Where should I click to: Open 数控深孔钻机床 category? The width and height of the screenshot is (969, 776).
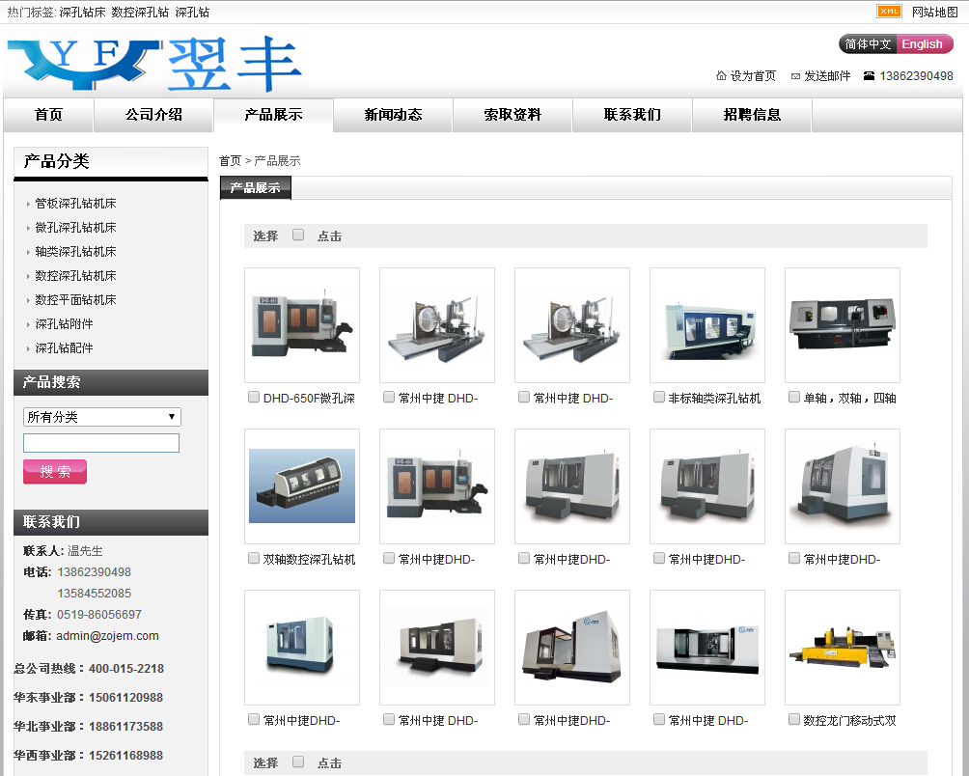(75, 275)
